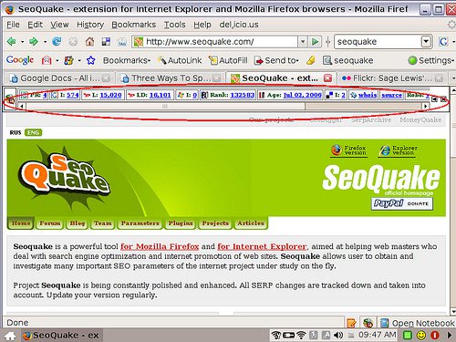Image resolution: width=456 pixels, height=342 pixels.
Task: Click the AutoFill button
Action: (x=229, y=60)
